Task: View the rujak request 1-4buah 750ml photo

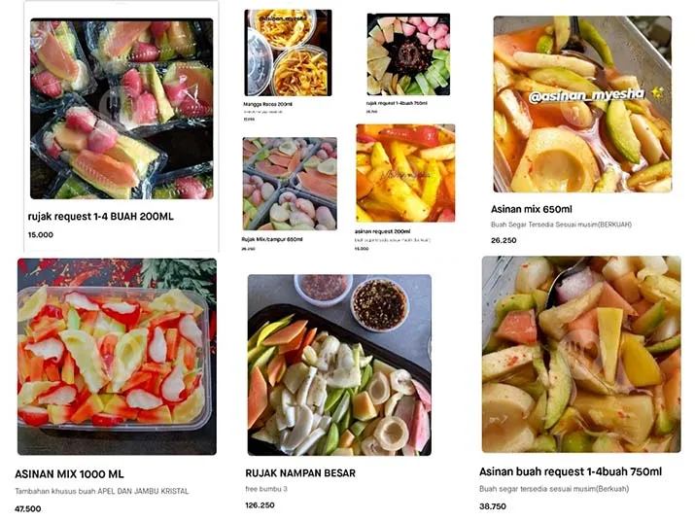Action: point(408,54)
